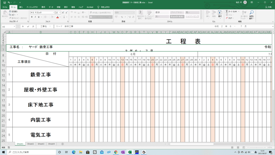
Task: Open File Explorer from the taskbar
Action: 81,152
